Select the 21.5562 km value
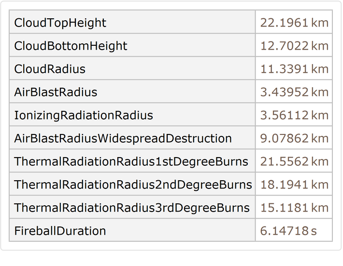The height and width of the screenshot is (266, 343). click(x=294, y=161)
